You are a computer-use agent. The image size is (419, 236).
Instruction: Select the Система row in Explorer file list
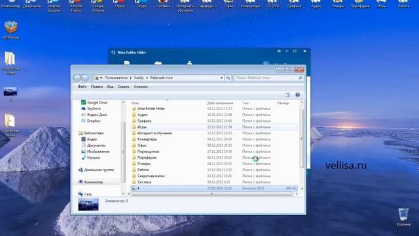214,182
